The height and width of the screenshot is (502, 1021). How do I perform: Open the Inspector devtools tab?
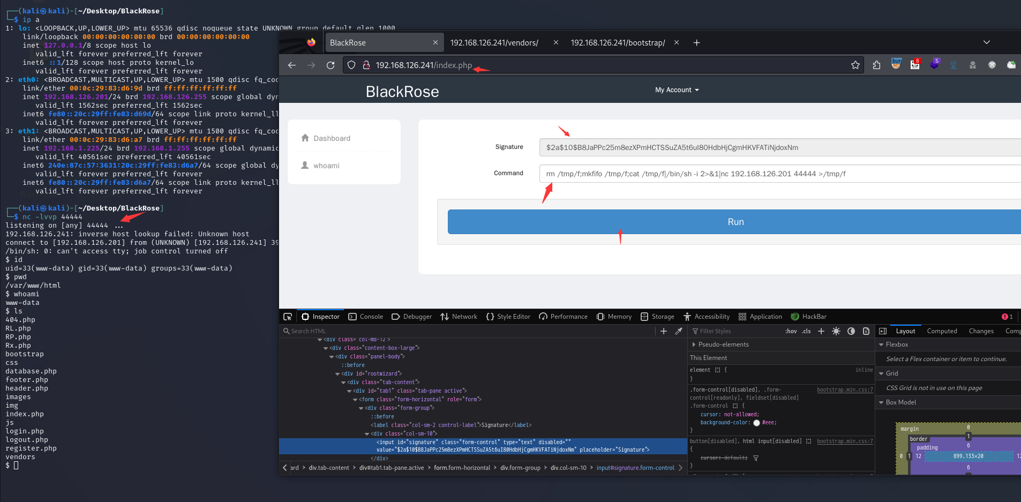pos(320,317)
